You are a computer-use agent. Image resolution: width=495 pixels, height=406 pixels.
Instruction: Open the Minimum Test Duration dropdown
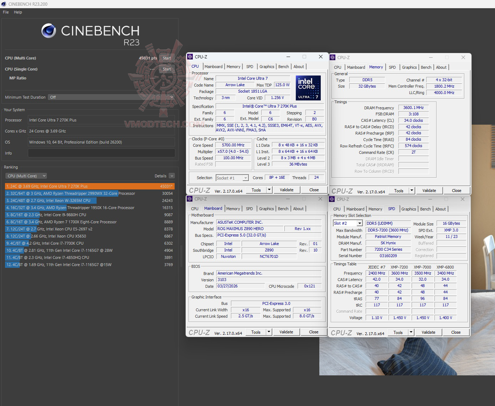tap(111, 97)
